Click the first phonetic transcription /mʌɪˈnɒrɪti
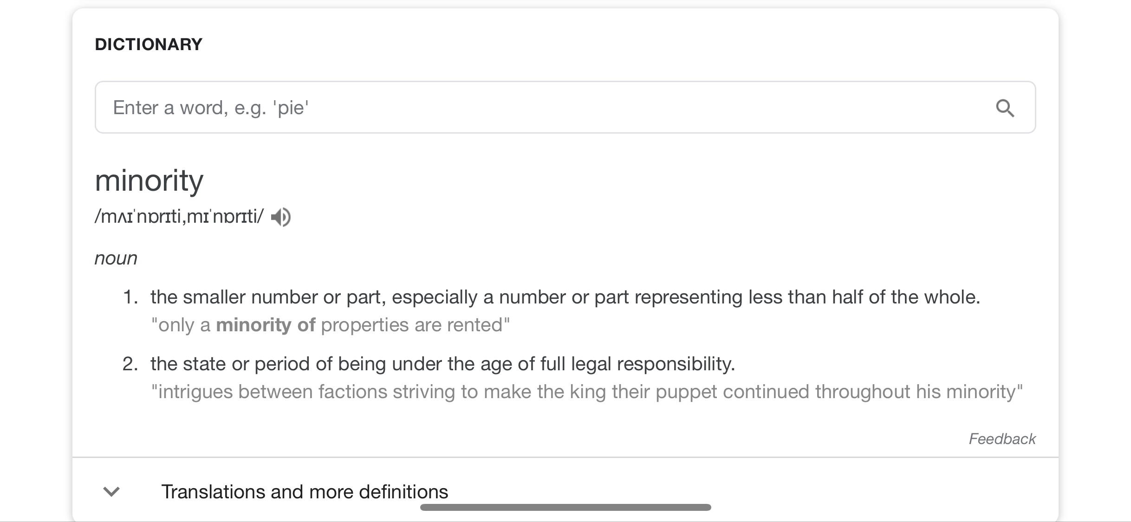Viewport: 1131px width, 522px height. click(137, 216)
